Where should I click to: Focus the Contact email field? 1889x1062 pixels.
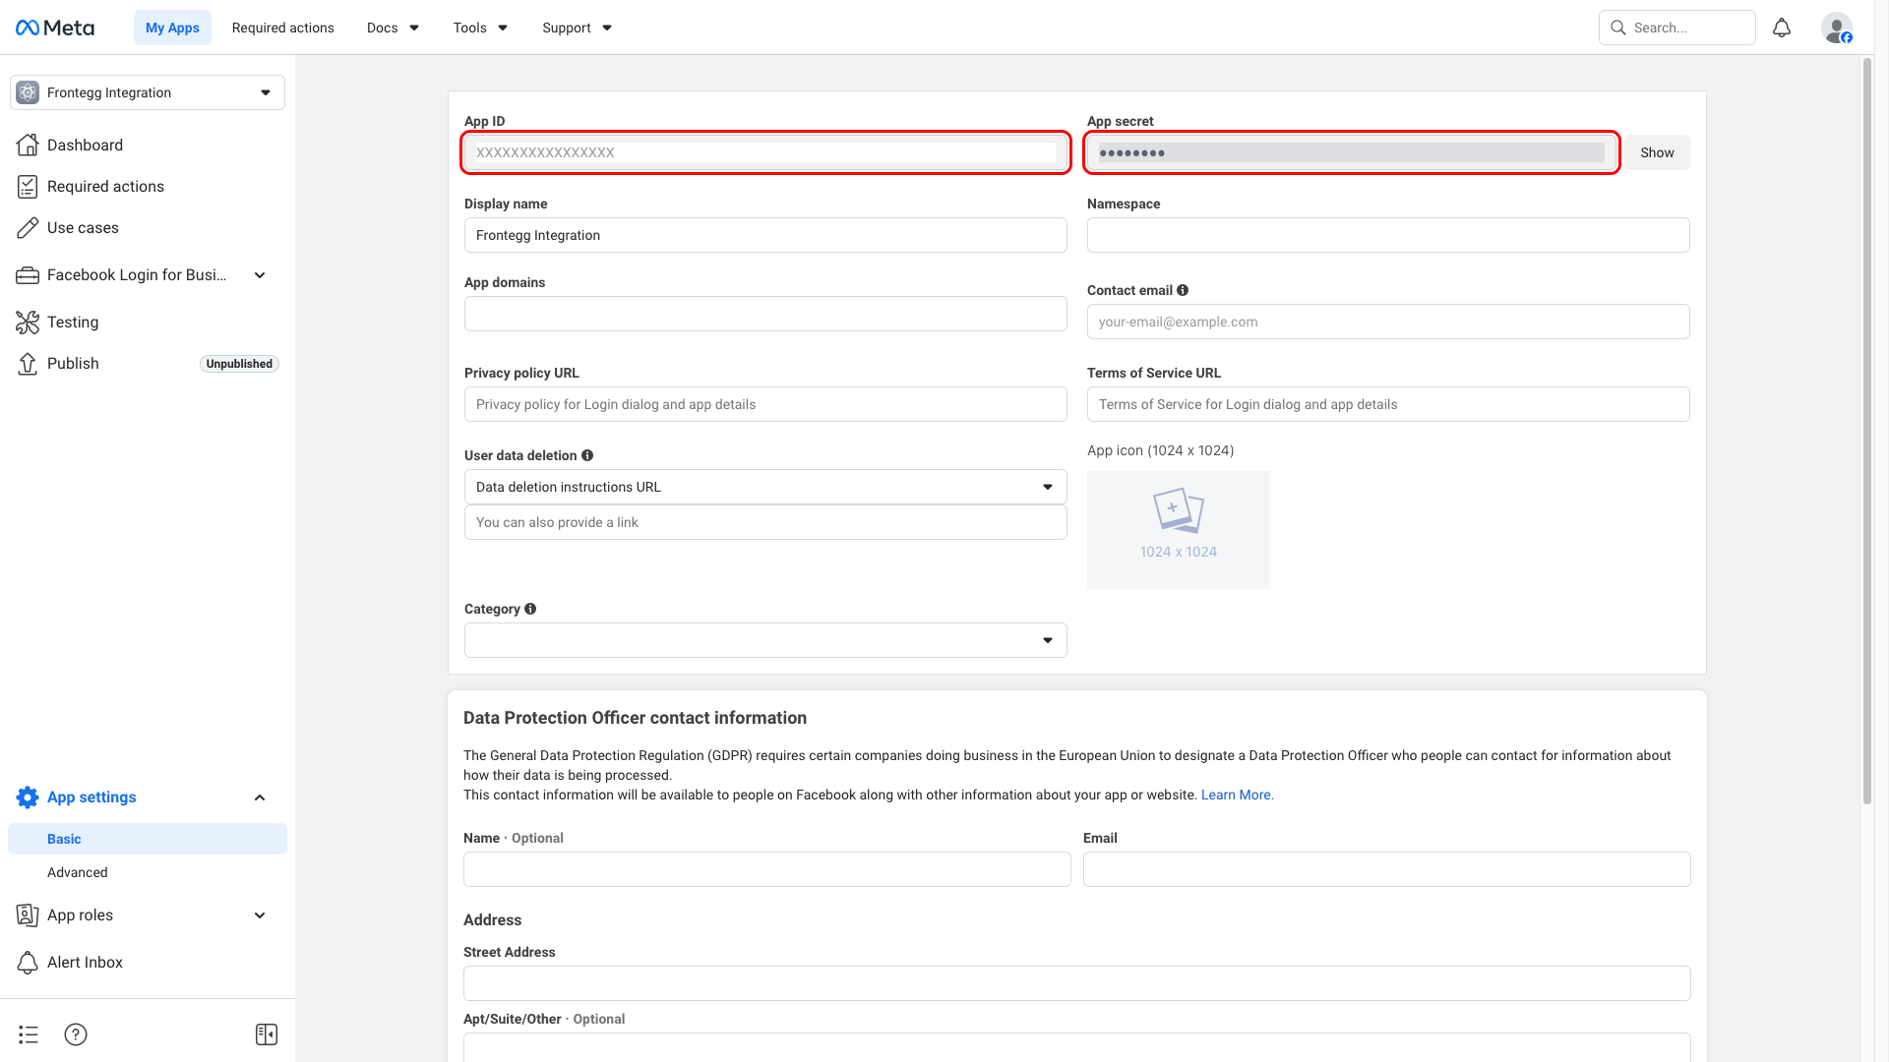[1388, 322]
